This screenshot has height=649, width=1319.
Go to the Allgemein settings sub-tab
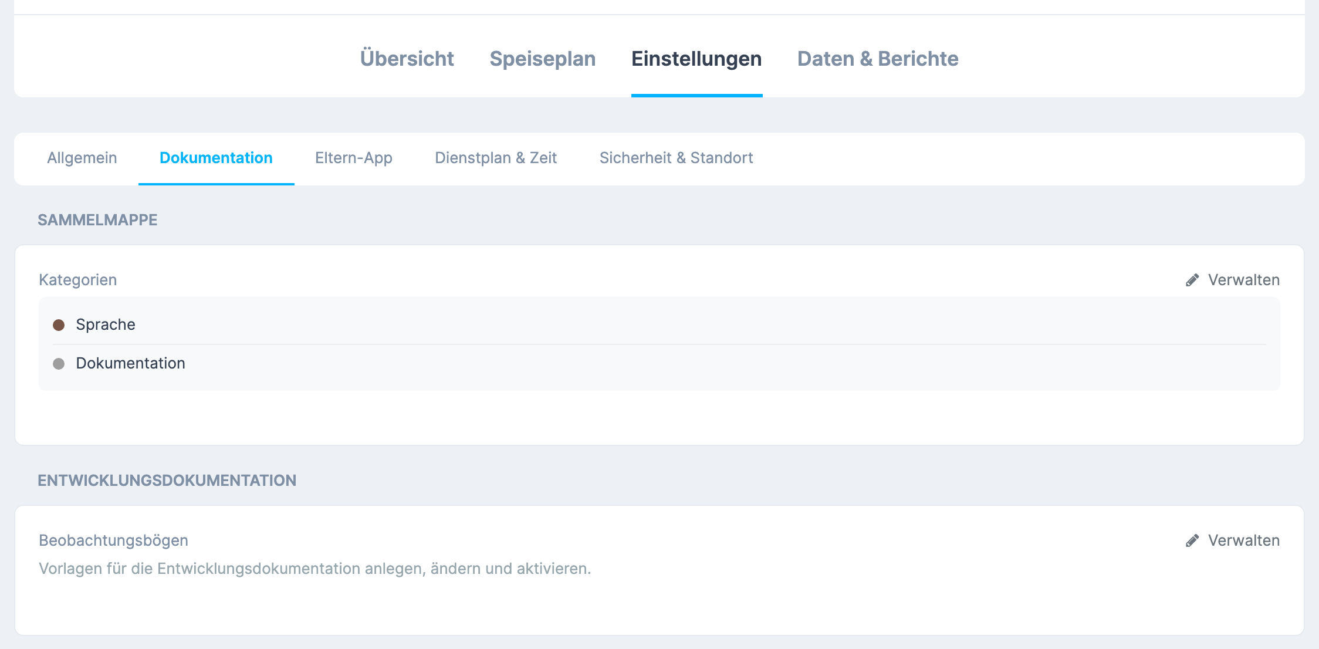pyautogui.click(x=82, y=158)
